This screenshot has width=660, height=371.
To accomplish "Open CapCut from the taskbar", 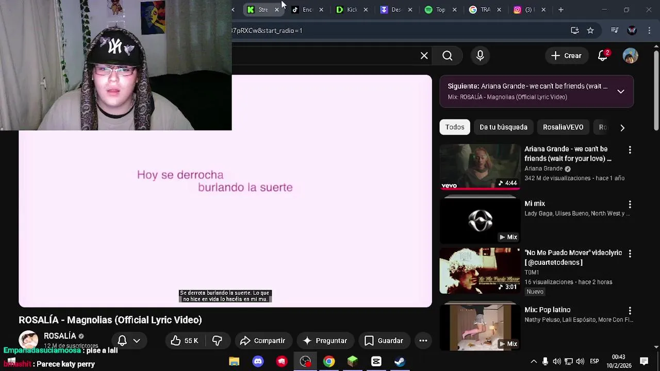I will [376, 361].
